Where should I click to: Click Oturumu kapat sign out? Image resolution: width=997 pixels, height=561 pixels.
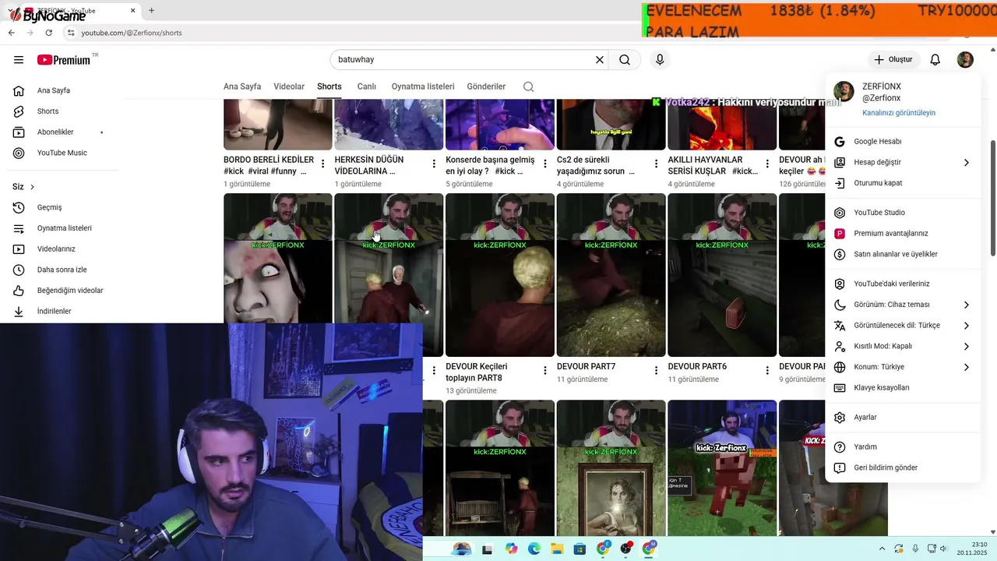pyautogui.click(x=903, y=183)
